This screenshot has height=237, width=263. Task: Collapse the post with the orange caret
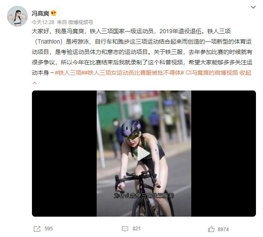(x=34, y=83)
